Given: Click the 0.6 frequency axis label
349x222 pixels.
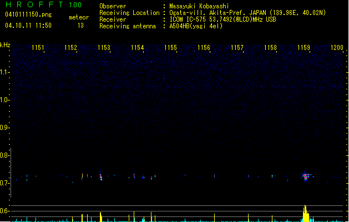Looking at the screenshot, I should point(4,211).
